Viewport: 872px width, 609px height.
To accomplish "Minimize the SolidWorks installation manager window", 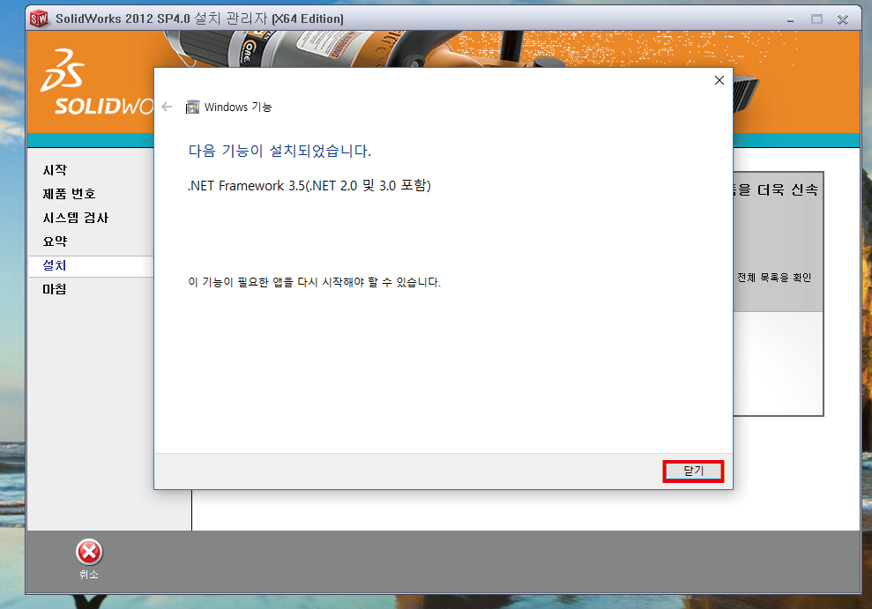I will 790,19.
